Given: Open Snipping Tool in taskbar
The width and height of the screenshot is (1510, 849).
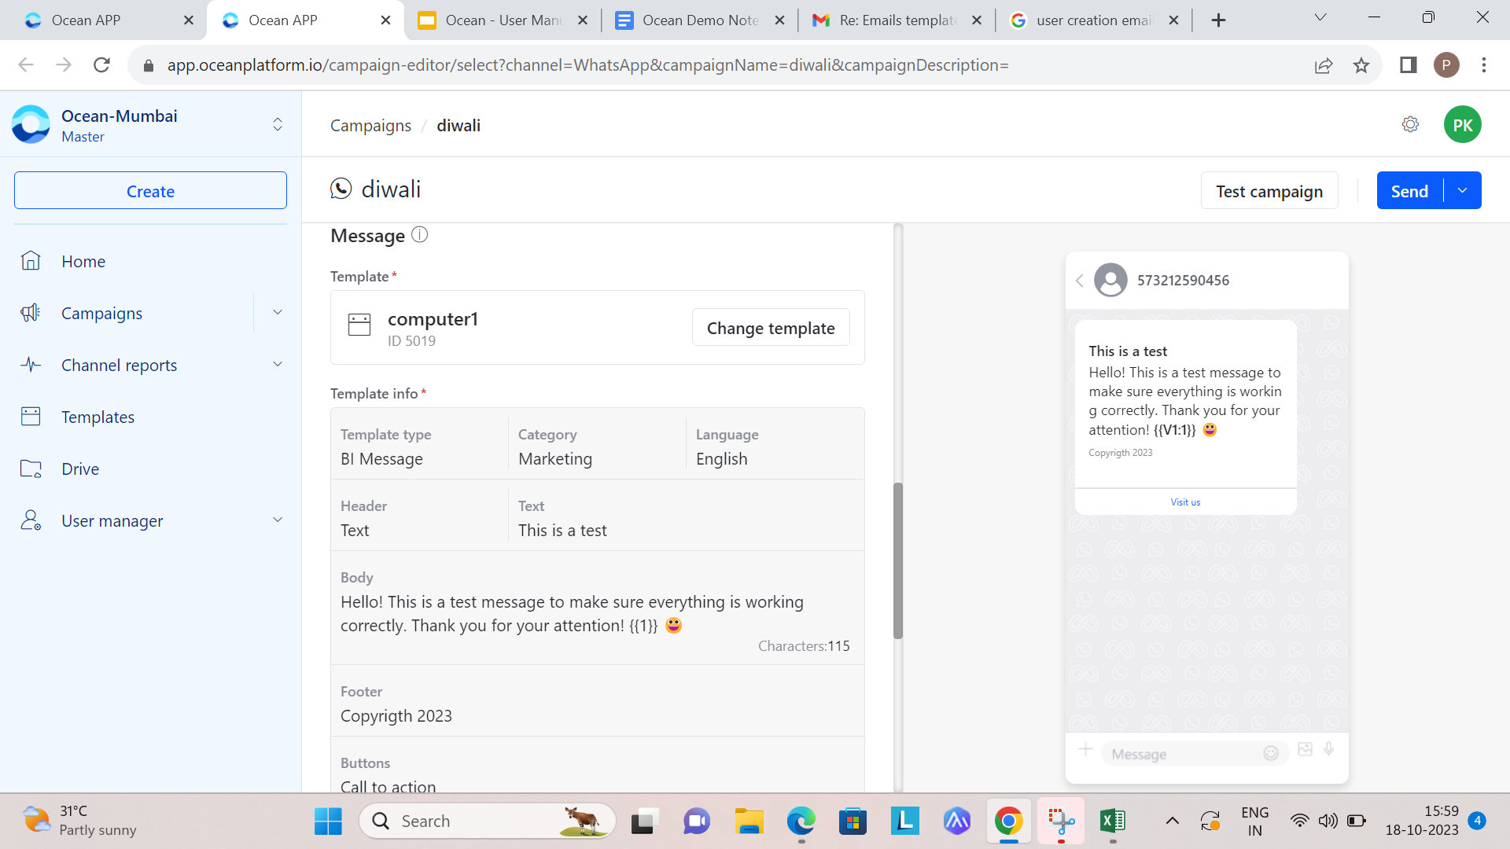Looking at the screenshot, I should point(1061,821).
